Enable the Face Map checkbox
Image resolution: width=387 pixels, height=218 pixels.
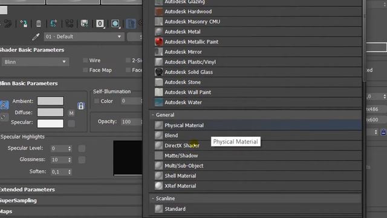tap(85, 70)
